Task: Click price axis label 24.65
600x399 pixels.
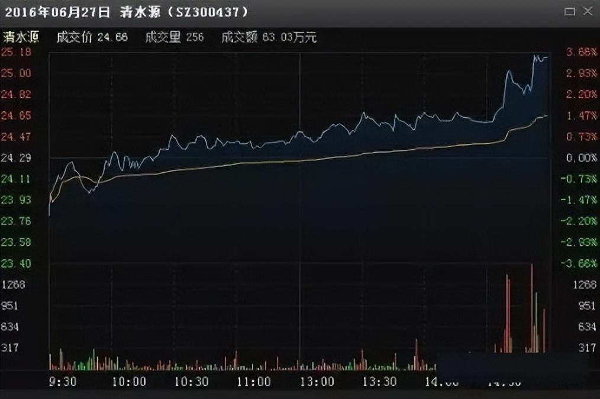Action: 16,115
